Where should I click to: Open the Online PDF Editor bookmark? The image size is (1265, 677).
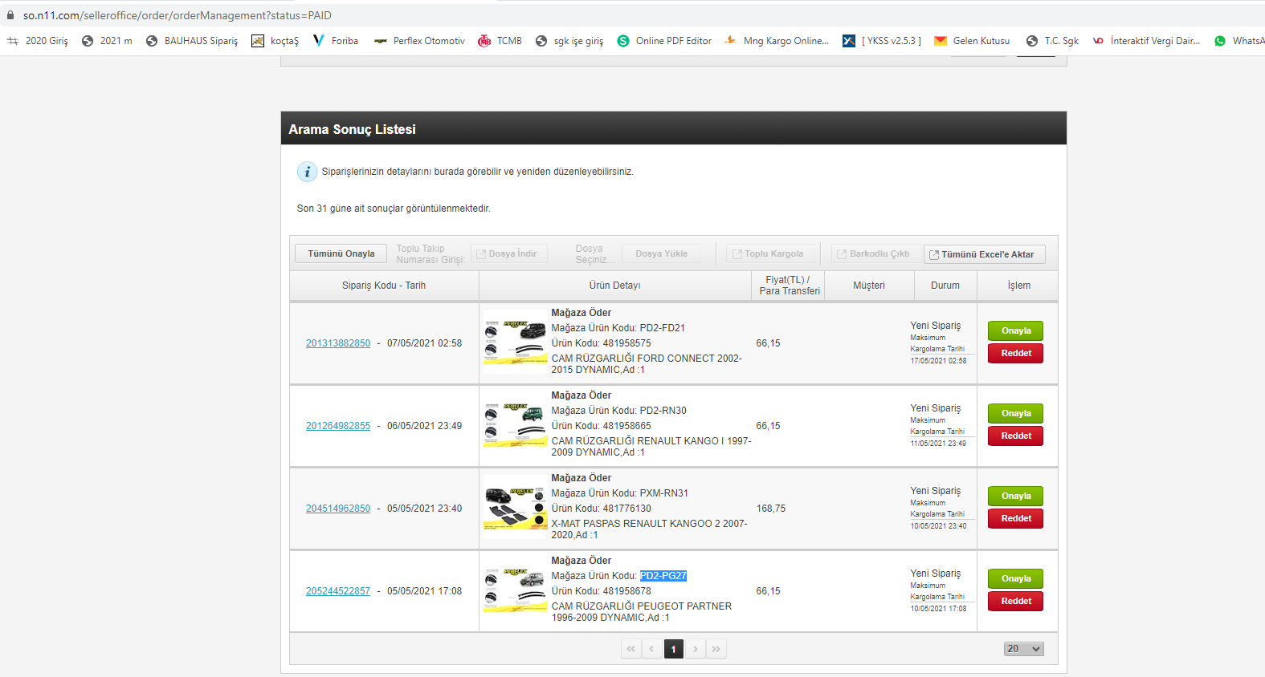point(664,41)
